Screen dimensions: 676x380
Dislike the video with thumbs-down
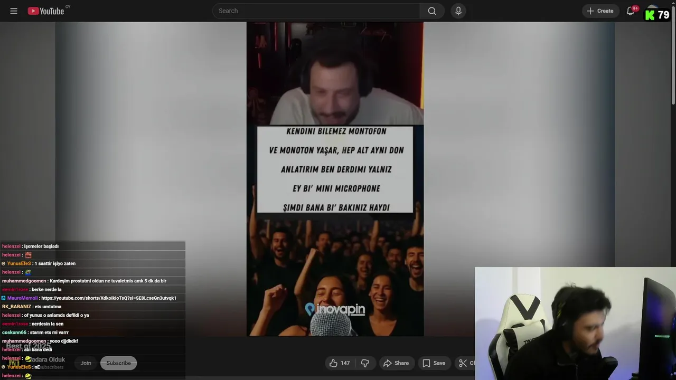pyautogui.click(x=365, y=363)
